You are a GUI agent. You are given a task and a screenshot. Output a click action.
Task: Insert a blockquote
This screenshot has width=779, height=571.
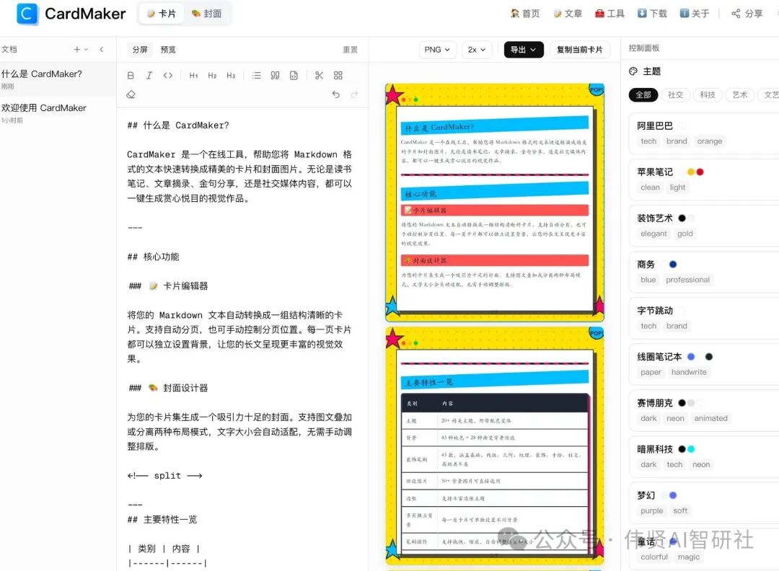tap(276, 76)
